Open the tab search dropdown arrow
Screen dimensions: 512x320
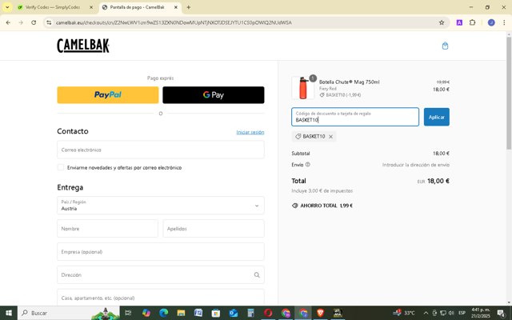[x=7, y=7]
